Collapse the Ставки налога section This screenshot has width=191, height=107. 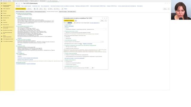(64, 25)
